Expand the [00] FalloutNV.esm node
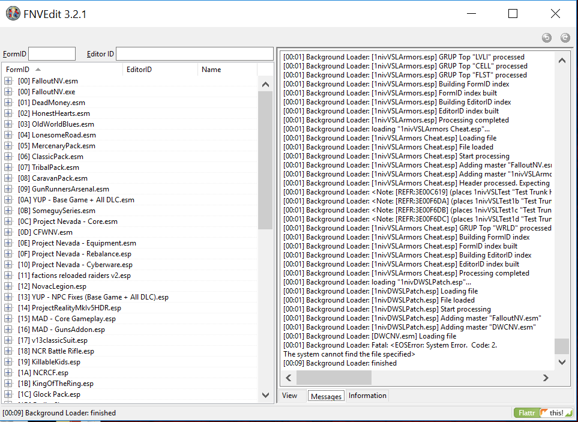 click(x=8, y=80)
